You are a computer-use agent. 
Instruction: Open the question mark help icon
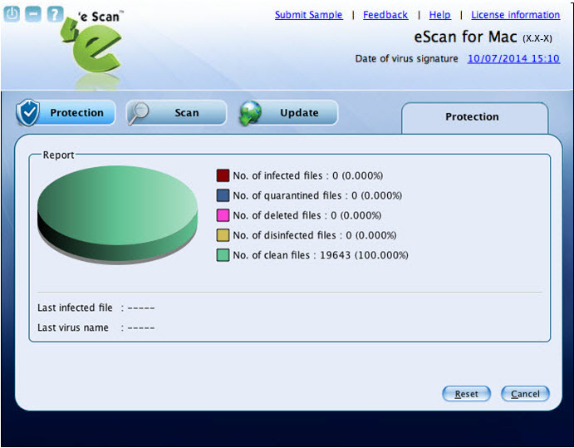click(55, 14)
